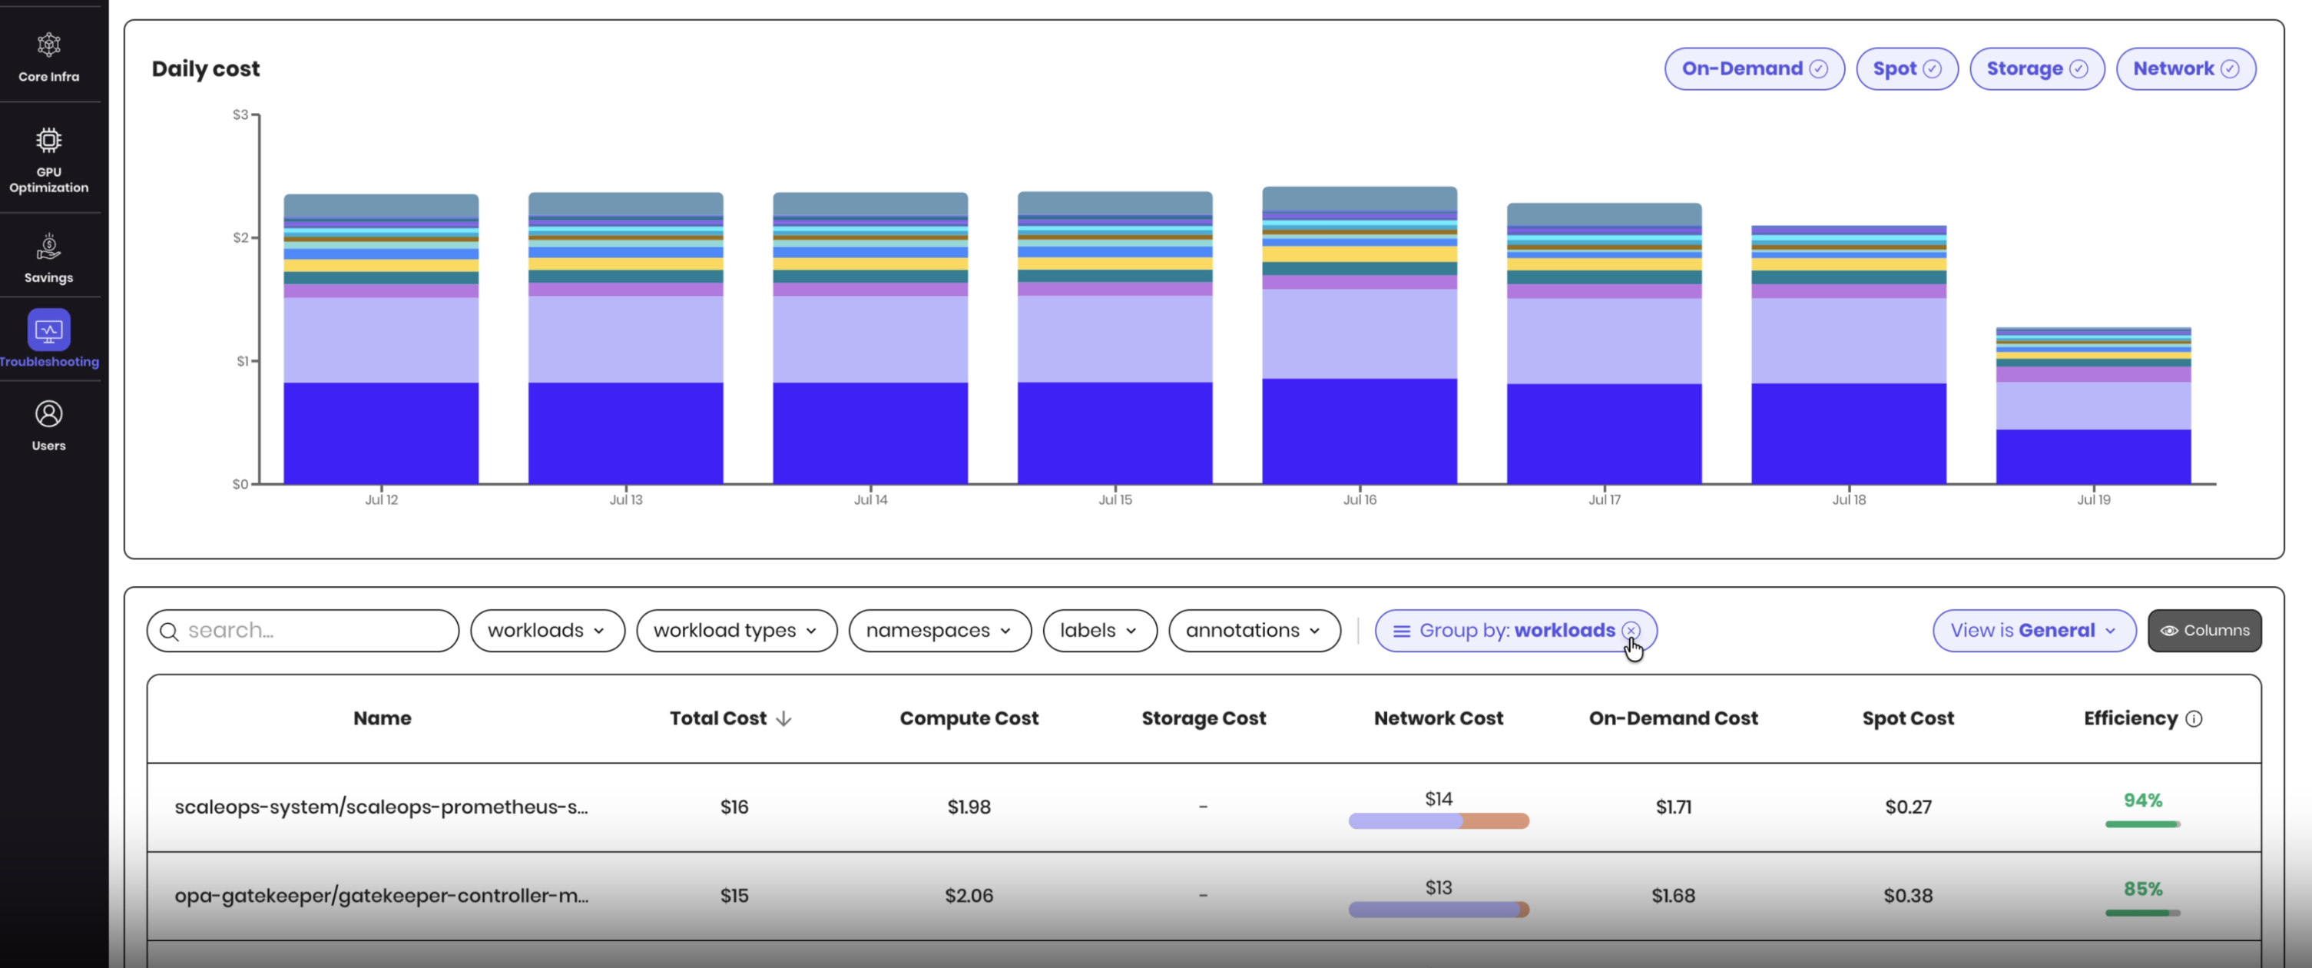Remove the Group by workloads filter
This screenshot has height=968, width=2312.
point(1631,631)
